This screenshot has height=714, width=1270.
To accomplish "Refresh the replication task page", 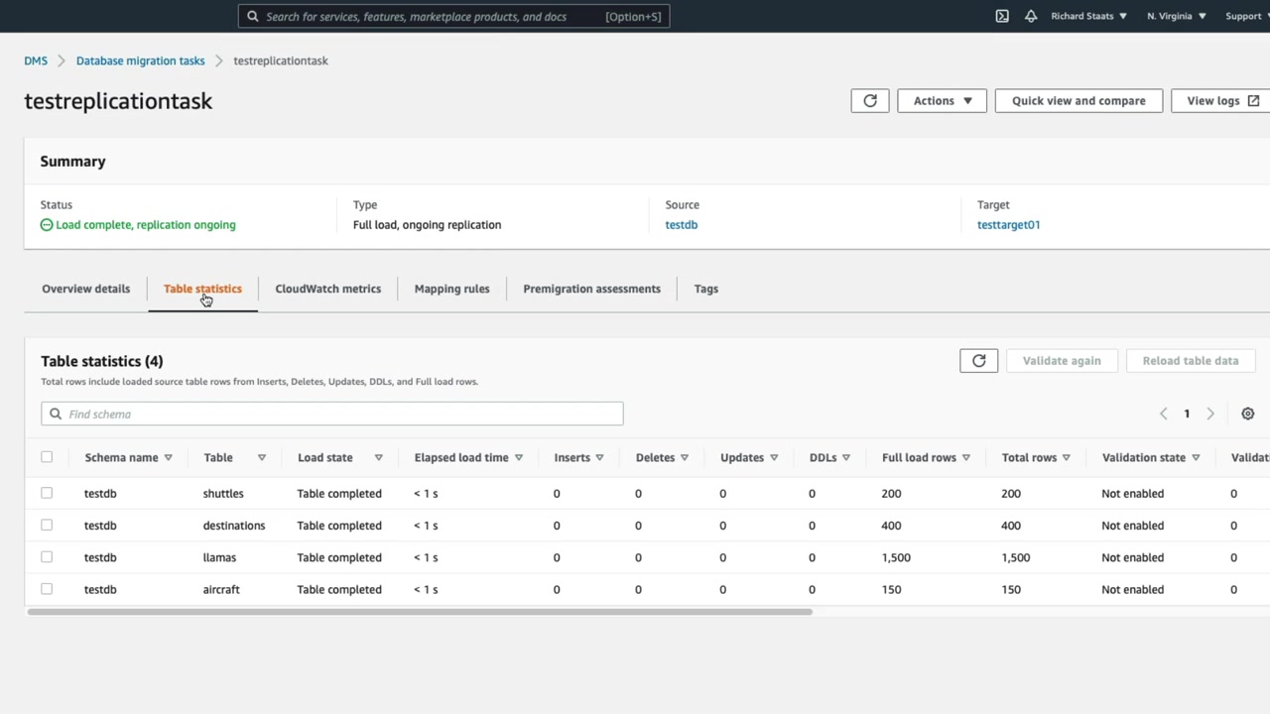I will point(869,100).
